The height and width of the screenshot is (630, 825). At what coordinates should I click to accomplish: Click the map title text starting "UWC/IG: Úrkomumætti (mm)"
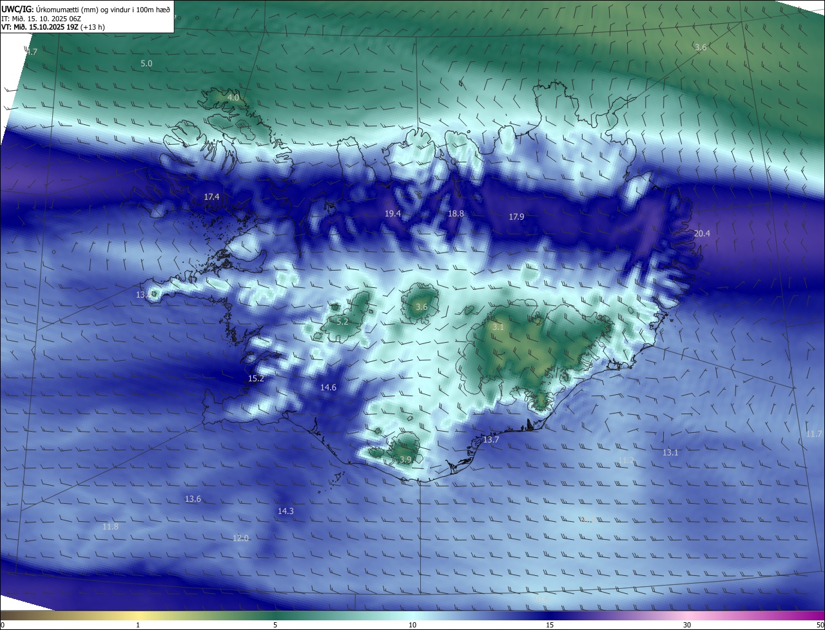pyautogui.click(x=86, y=9)
